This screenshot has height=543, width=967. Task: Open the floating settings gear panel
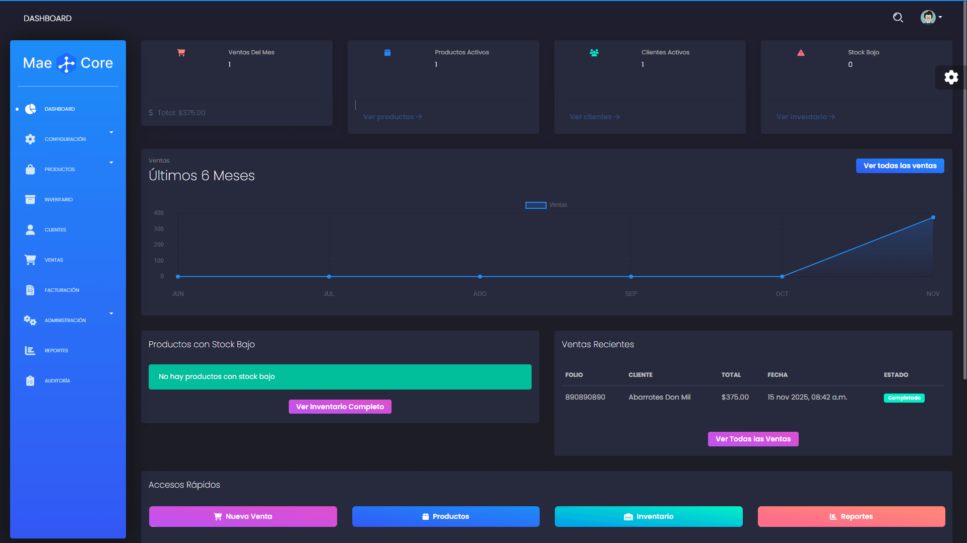951,77
